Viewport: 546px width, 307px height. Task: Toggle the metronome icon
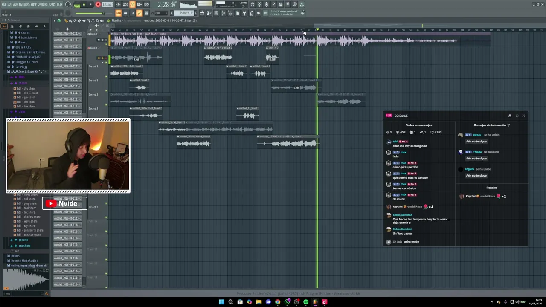click(118, 5)
